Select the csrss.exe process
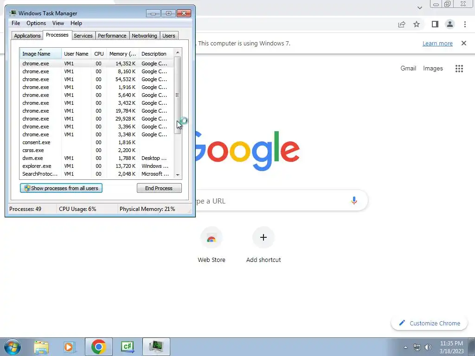This screenshot has height=356, width=475. 96,150
